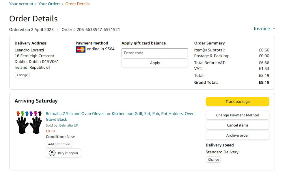Click the Buy it again cart icon
287x171 pixels.
tap(52, 153)
